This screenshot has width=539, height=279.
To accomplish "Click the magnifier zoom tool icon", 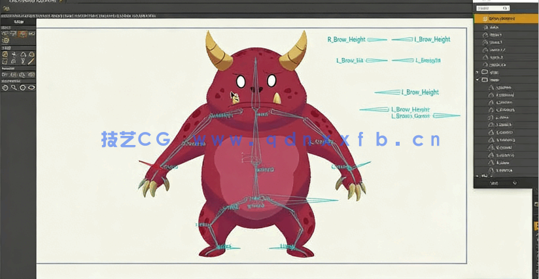I will point(14,87).
